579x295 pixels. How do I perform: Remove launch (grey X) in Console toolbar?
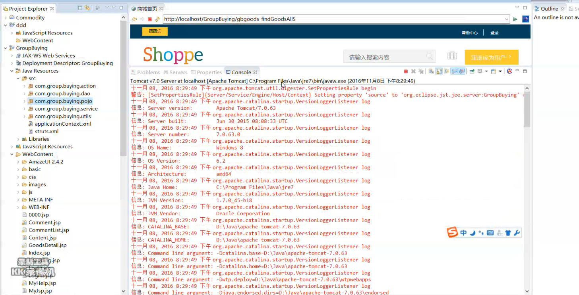coord(413,71)
